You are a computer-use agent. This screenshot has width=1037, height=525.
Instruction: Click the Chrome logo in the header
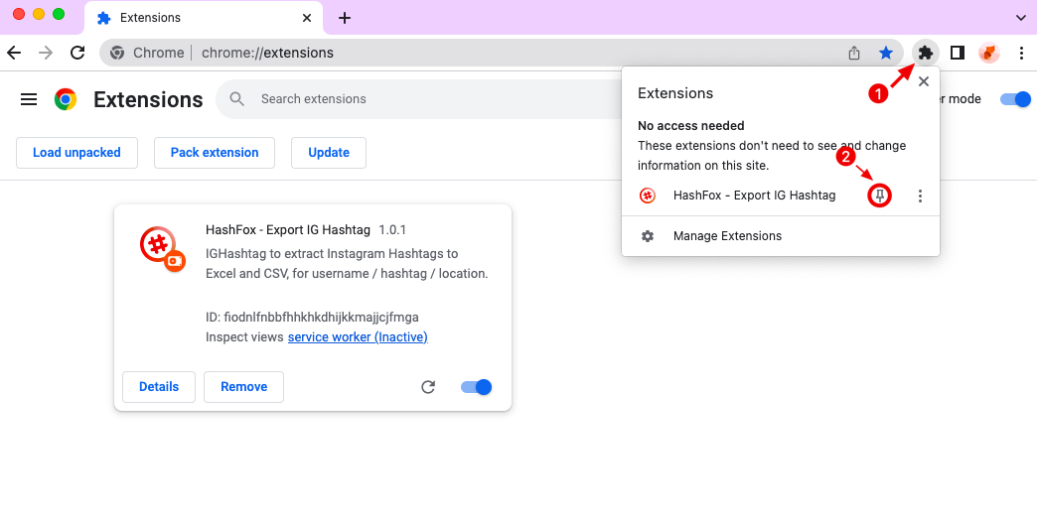(x=66, y=99)
